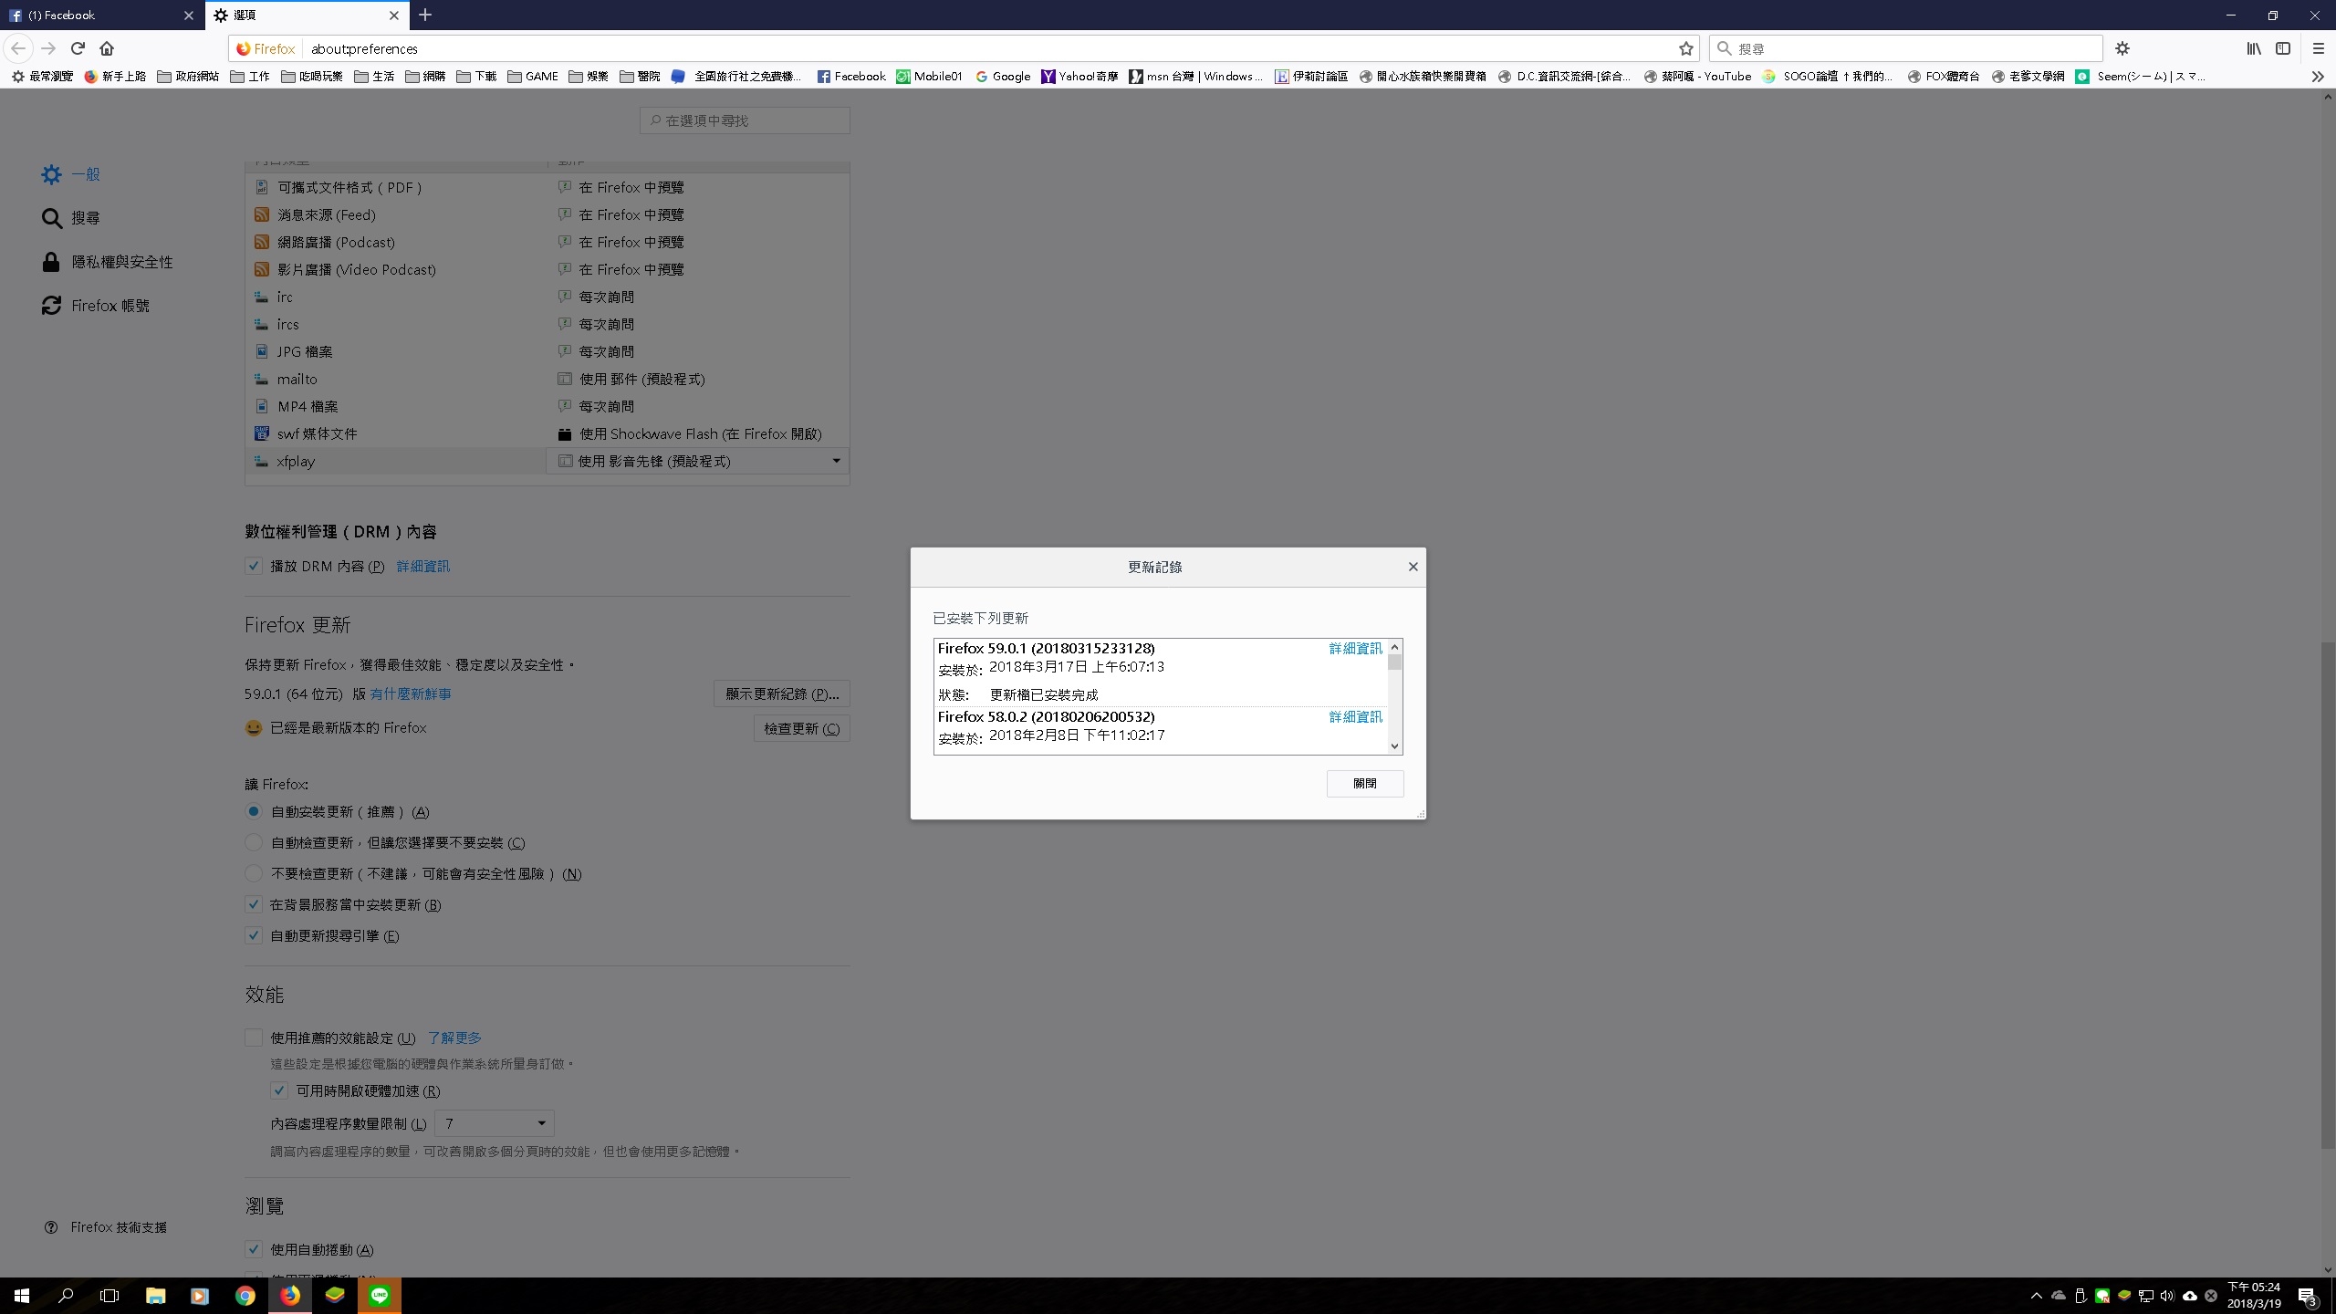Open File Explorer from taskbar
This screenshot has height=1314, width=2336.
point(155,1296)
